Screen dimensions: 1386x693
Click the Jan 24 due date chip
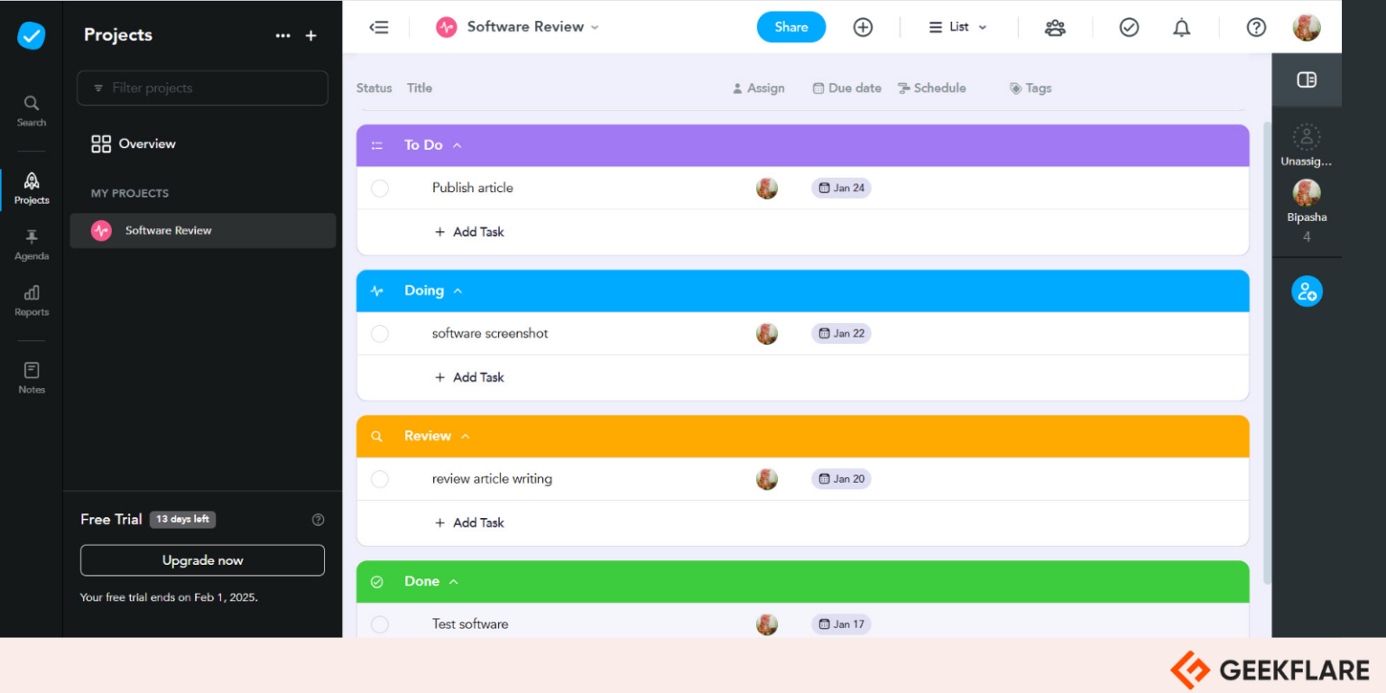coord(841,188)
